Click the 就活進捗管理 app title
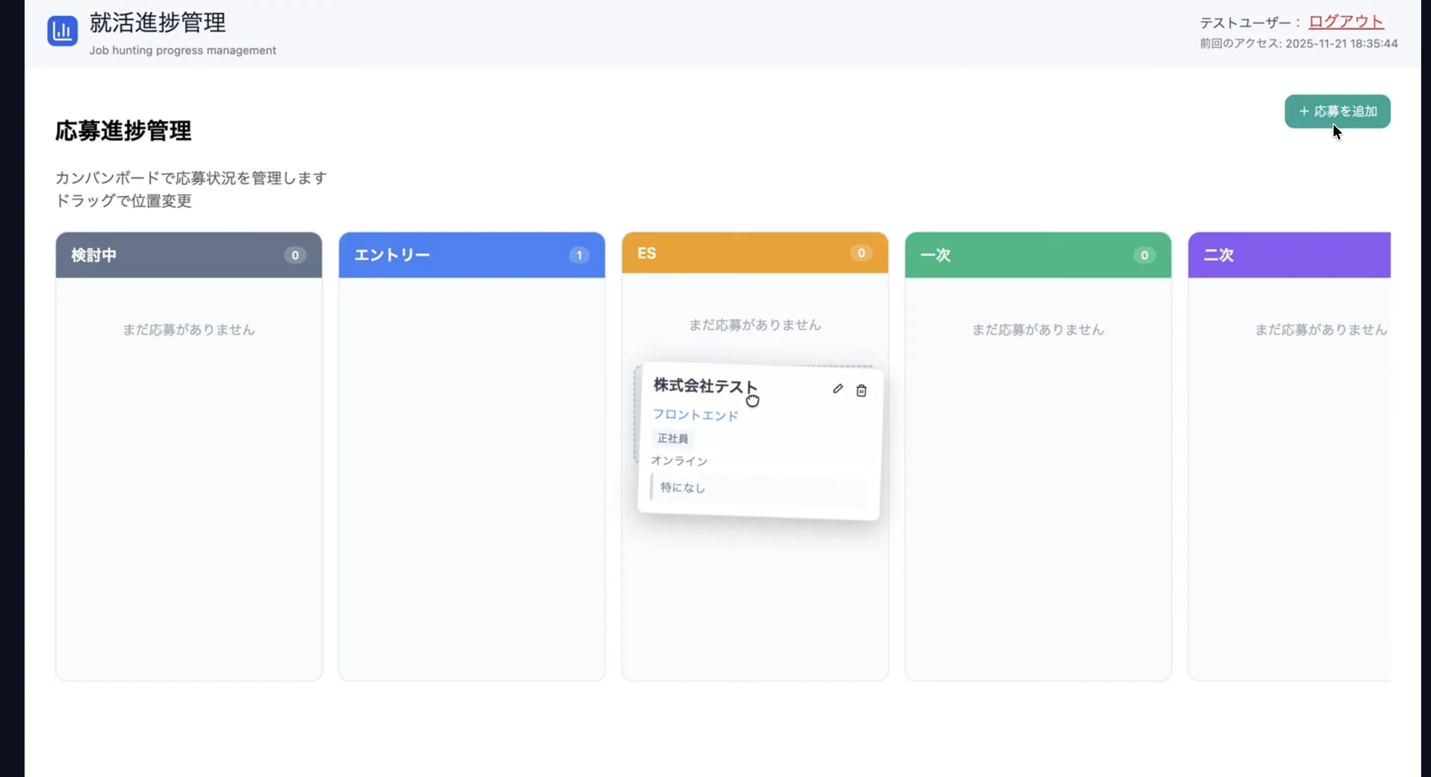 coord(158,23)
